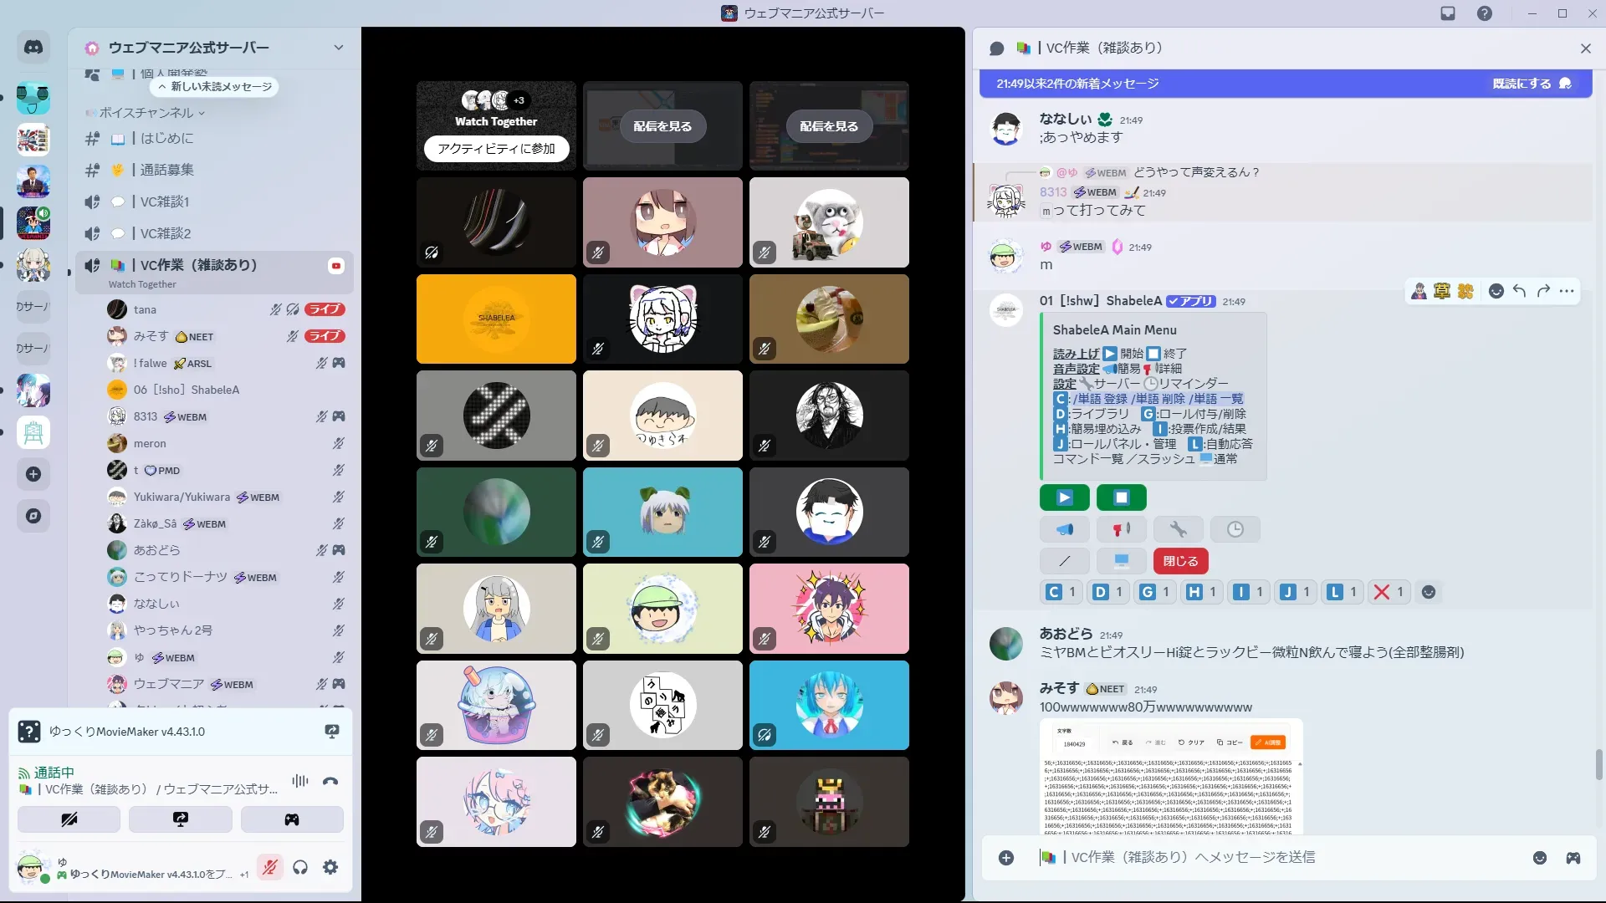This screenshot has width=1606, height=903.
Task: Click disconnect from voice call icon
Action: coord(330,781)
